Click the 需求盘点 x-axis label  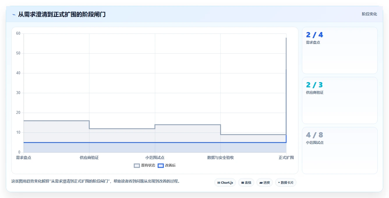24,158
